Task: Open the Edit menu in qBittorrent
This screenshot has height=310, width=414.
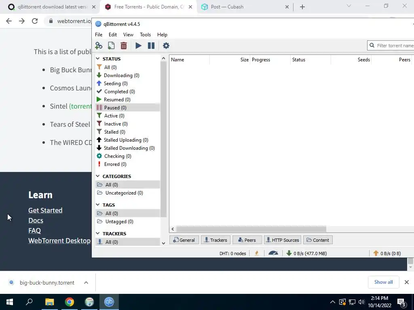Action: pyautogui.click(x=113, y=35)
